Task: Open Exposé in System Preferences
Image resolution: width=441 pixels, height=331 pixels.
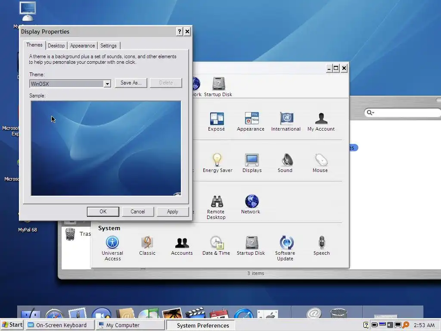Action: pos(217,119)
